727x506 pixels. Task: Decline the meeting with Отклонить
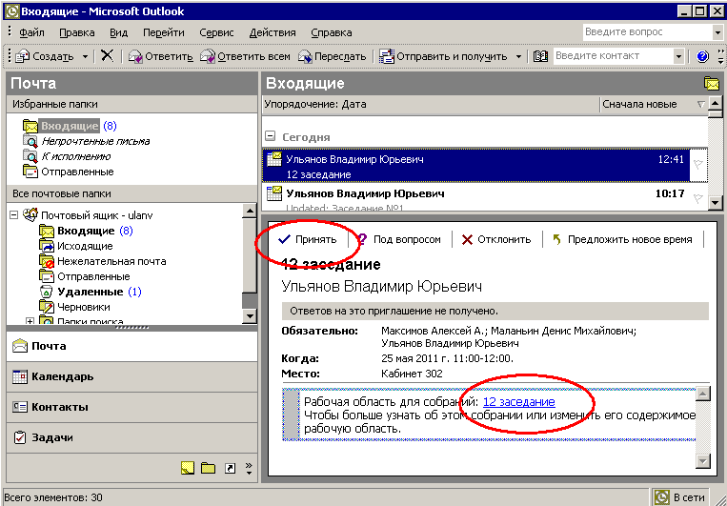click(x=496, y=239)
